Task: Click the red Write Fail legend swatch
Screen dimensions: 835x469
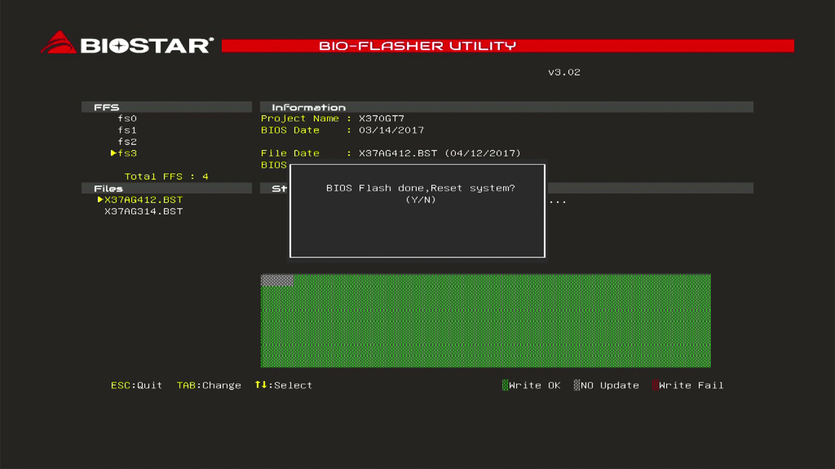Action: coord(655,386)
